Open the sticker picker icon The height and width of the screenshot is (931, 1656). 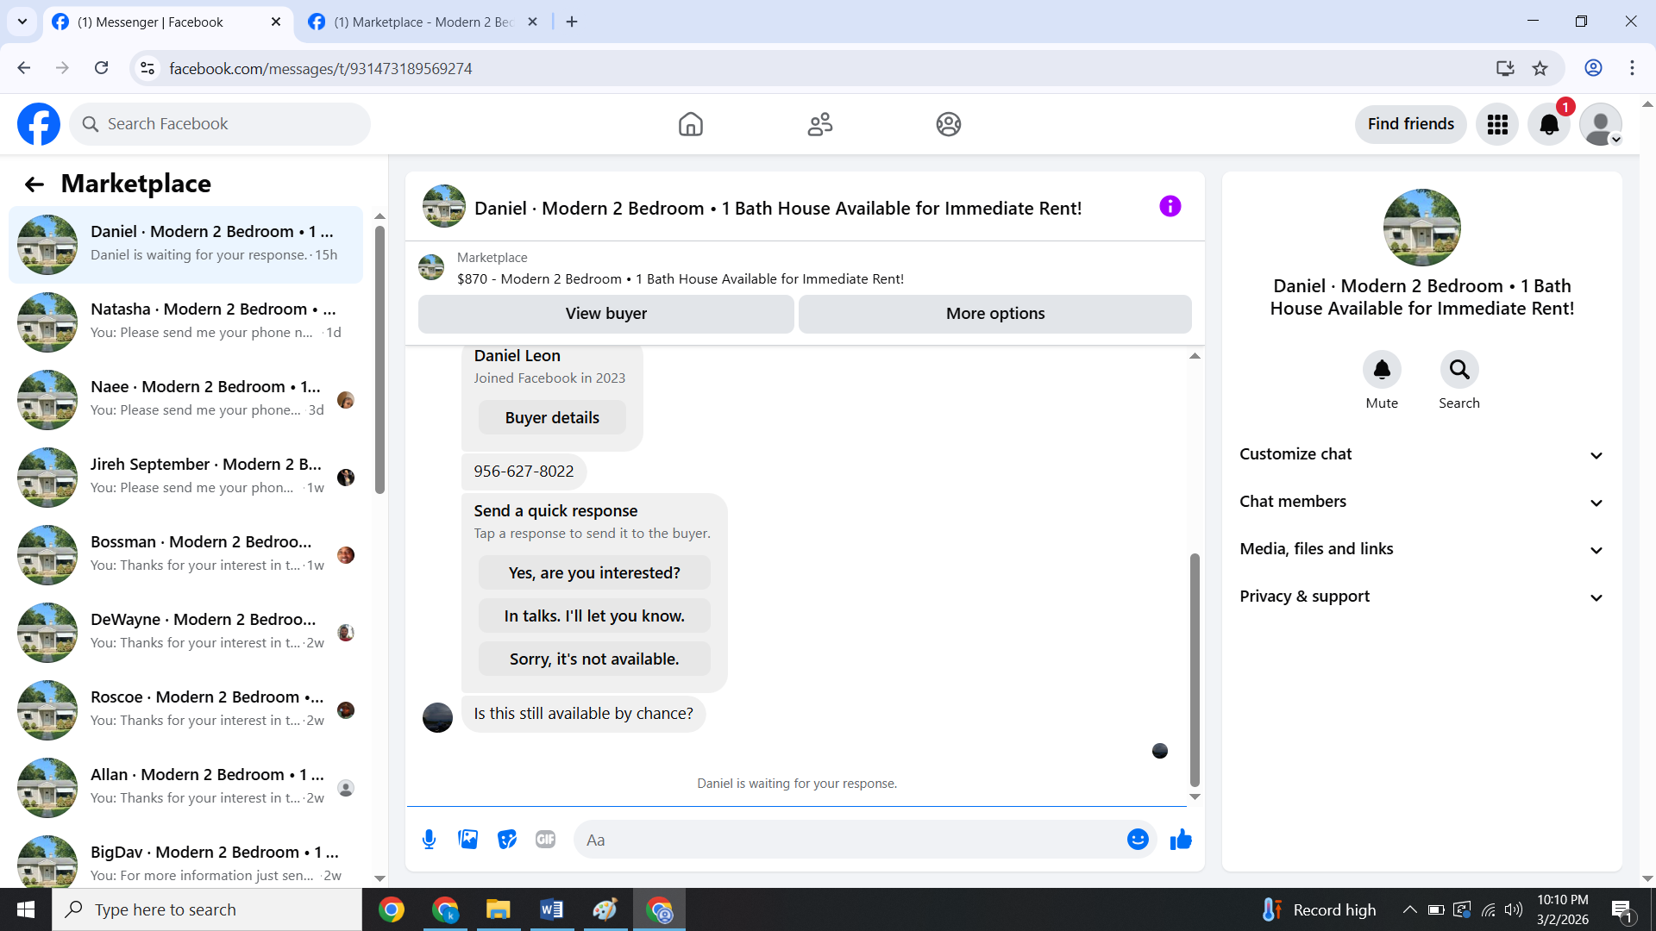[507, 839]
